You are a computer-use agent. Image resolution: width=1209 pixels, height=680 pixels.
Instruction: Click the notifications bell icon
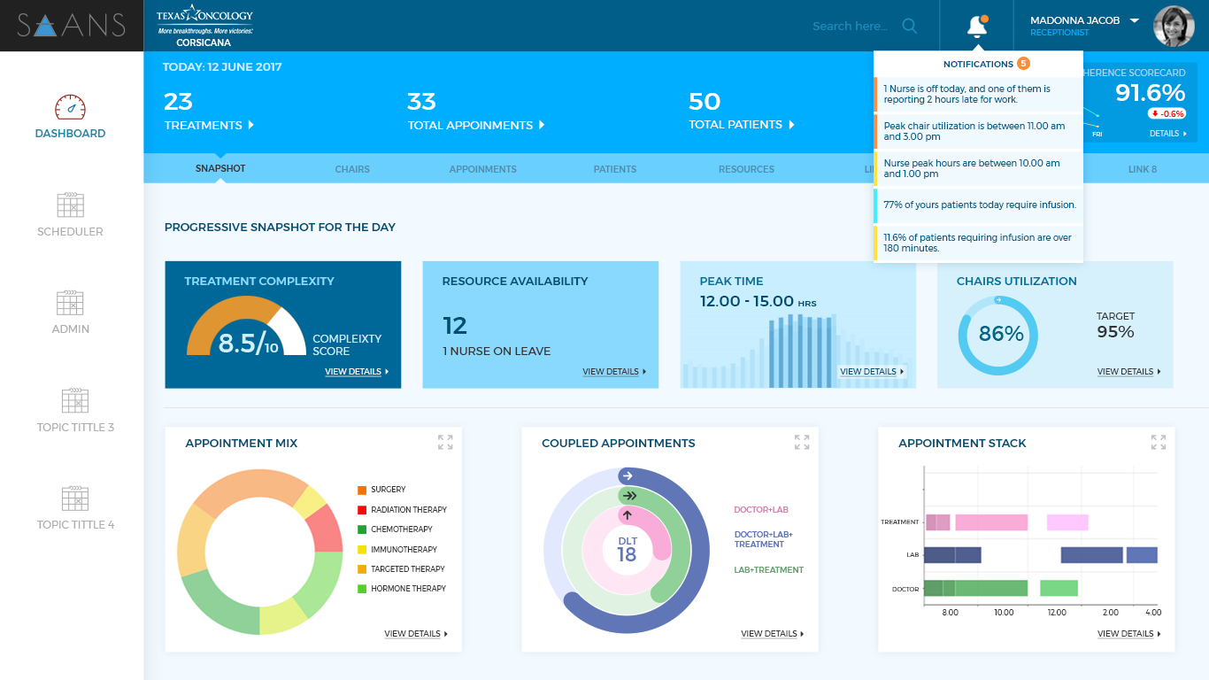pyautogui.click(x=976, y=27)
